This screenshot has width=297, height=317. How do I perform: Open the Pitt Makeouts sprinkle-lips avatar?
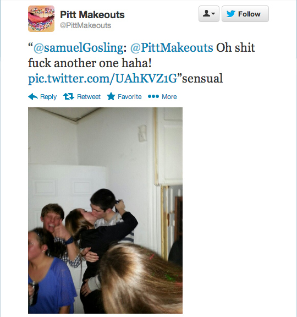coord(41,19)
